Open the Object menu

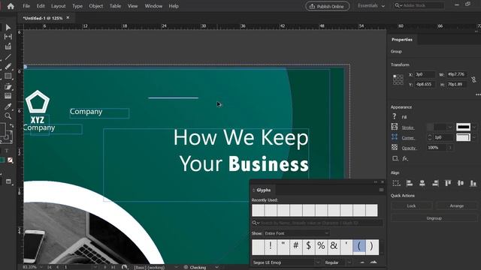click(x=96, y=6)
